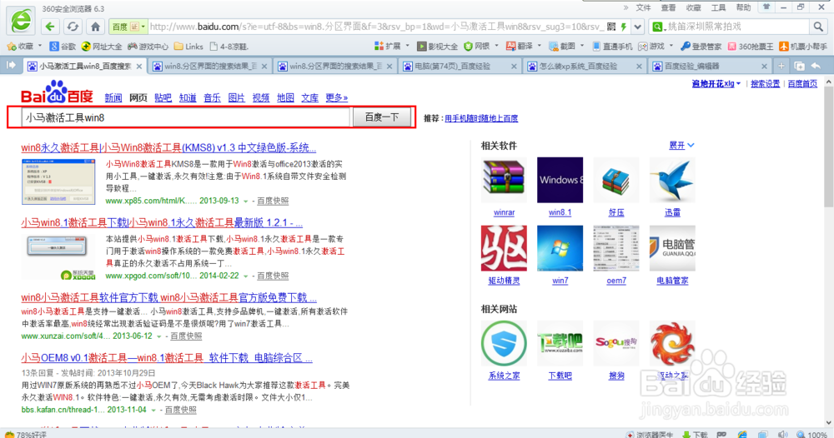Open the 翻译 toolbar dropdown arrow
This screenshot has width=834, height=438.
coord(540,46)
